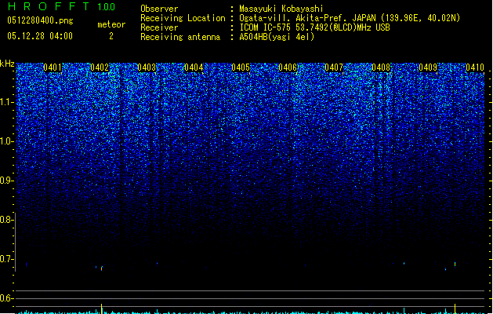Click the version number 1.0.0
The width and height of the screenshot is (493, 314).
tap(107, 6)
